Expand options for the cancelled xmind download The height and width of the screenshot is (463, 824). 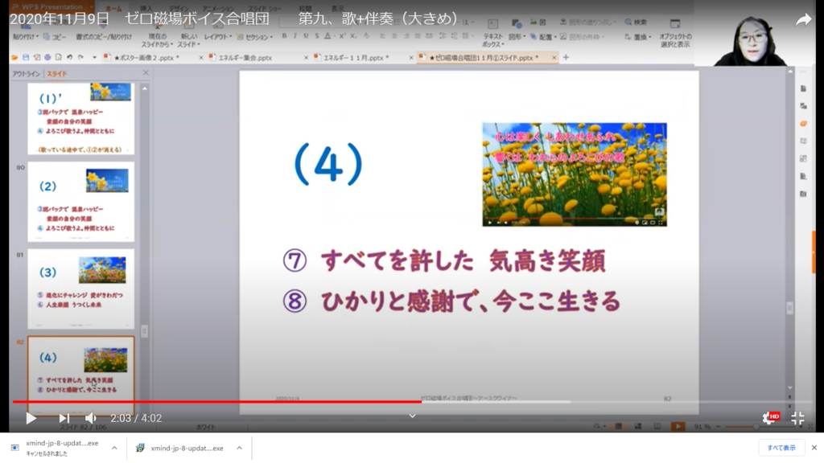(114, 448)
